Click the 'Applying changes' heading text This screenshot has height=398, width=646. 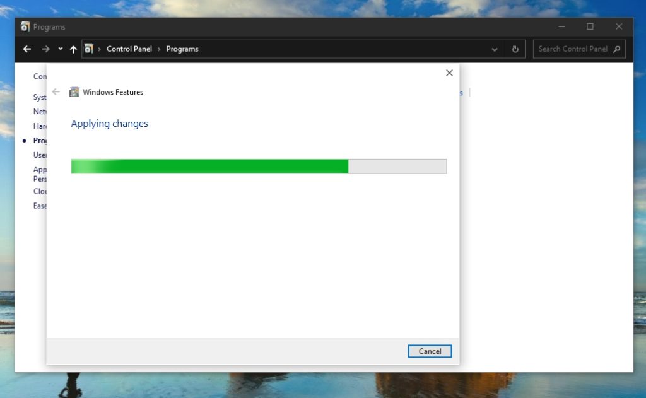click(x=109, y=124)
